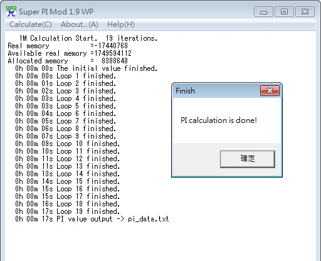Open the About...(A) menu
This screenshot has height=261, width=321.
pos(80,24)
